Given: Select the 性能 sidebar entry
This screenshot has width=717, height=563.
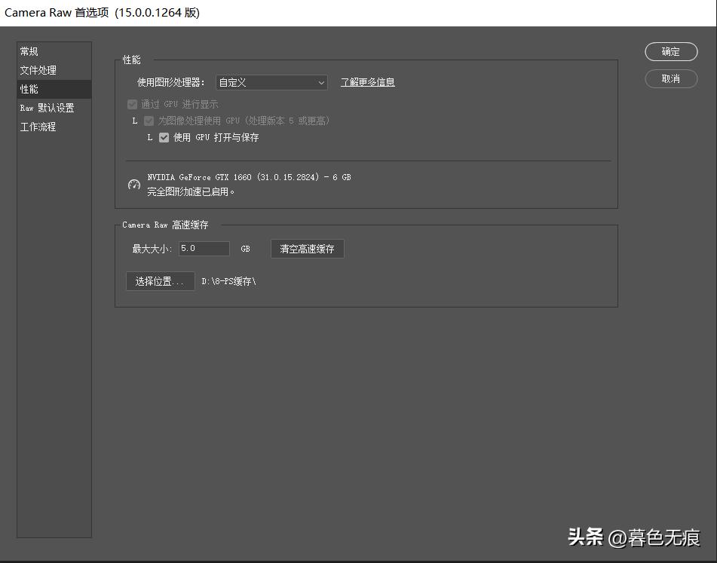Looking at the screenshot, I should (29, 89).
